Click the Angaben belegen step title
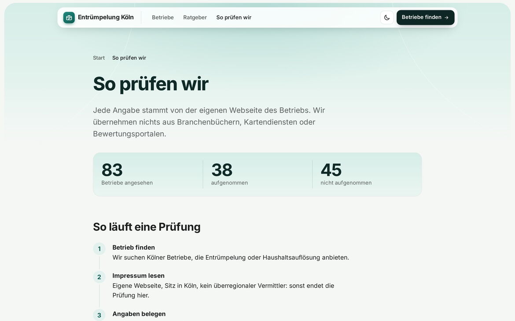 click(x=139, y=314)
